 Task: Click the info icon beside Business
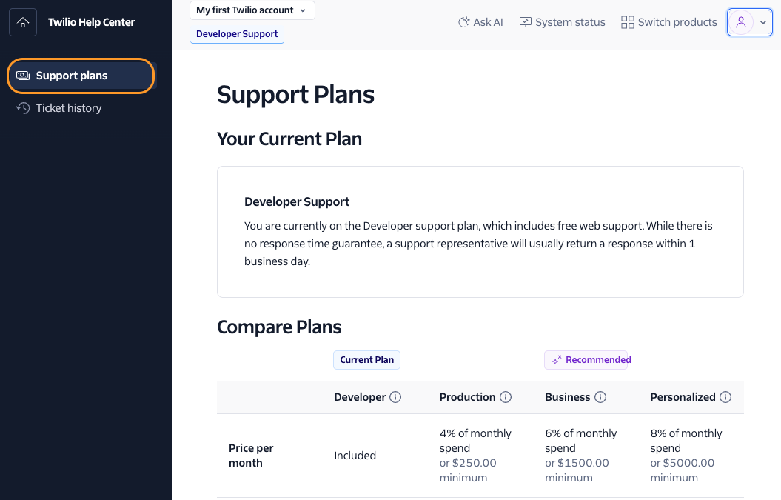pos(600,396)
